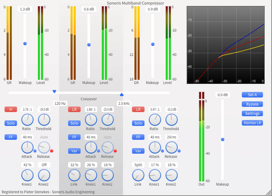The image size is (272, 196).
Task: Switch the low band M channel mode
Action: click(10, 109)
